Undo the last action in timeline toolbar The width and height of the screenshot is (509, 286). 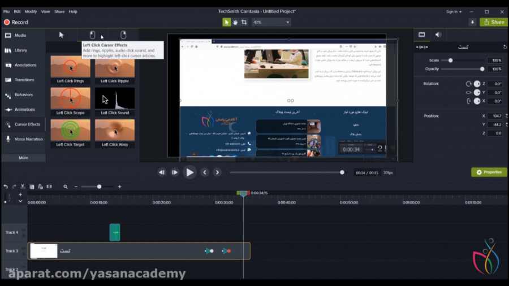tap(6, 187)
